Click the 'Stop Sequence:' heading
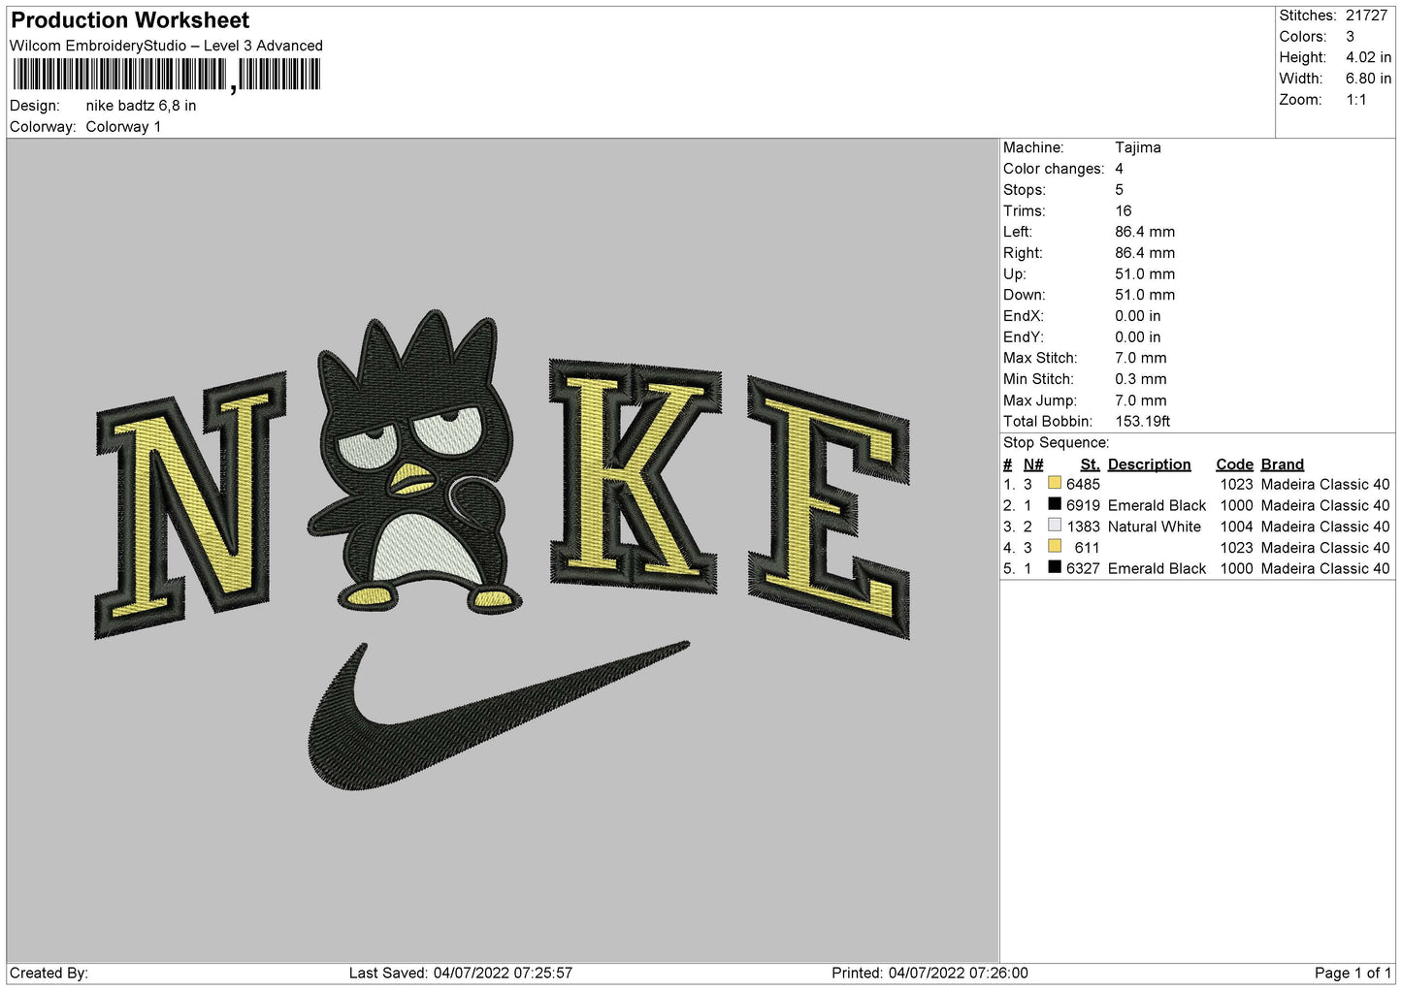1402x990 pixels. coord(1056,443)
